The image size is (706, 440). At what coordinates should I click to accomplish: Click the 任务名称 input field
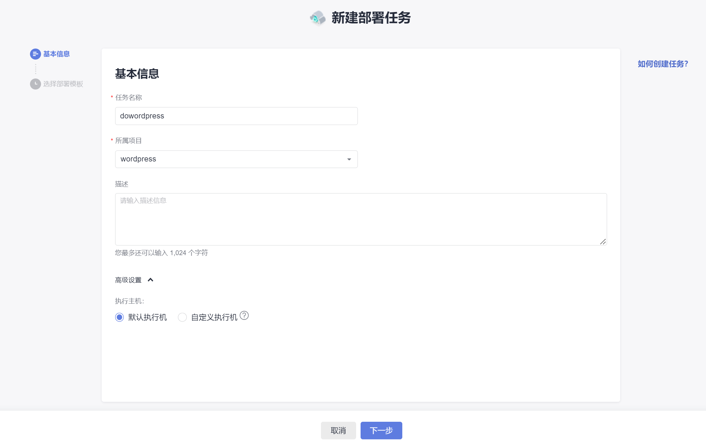coord(236,116)
